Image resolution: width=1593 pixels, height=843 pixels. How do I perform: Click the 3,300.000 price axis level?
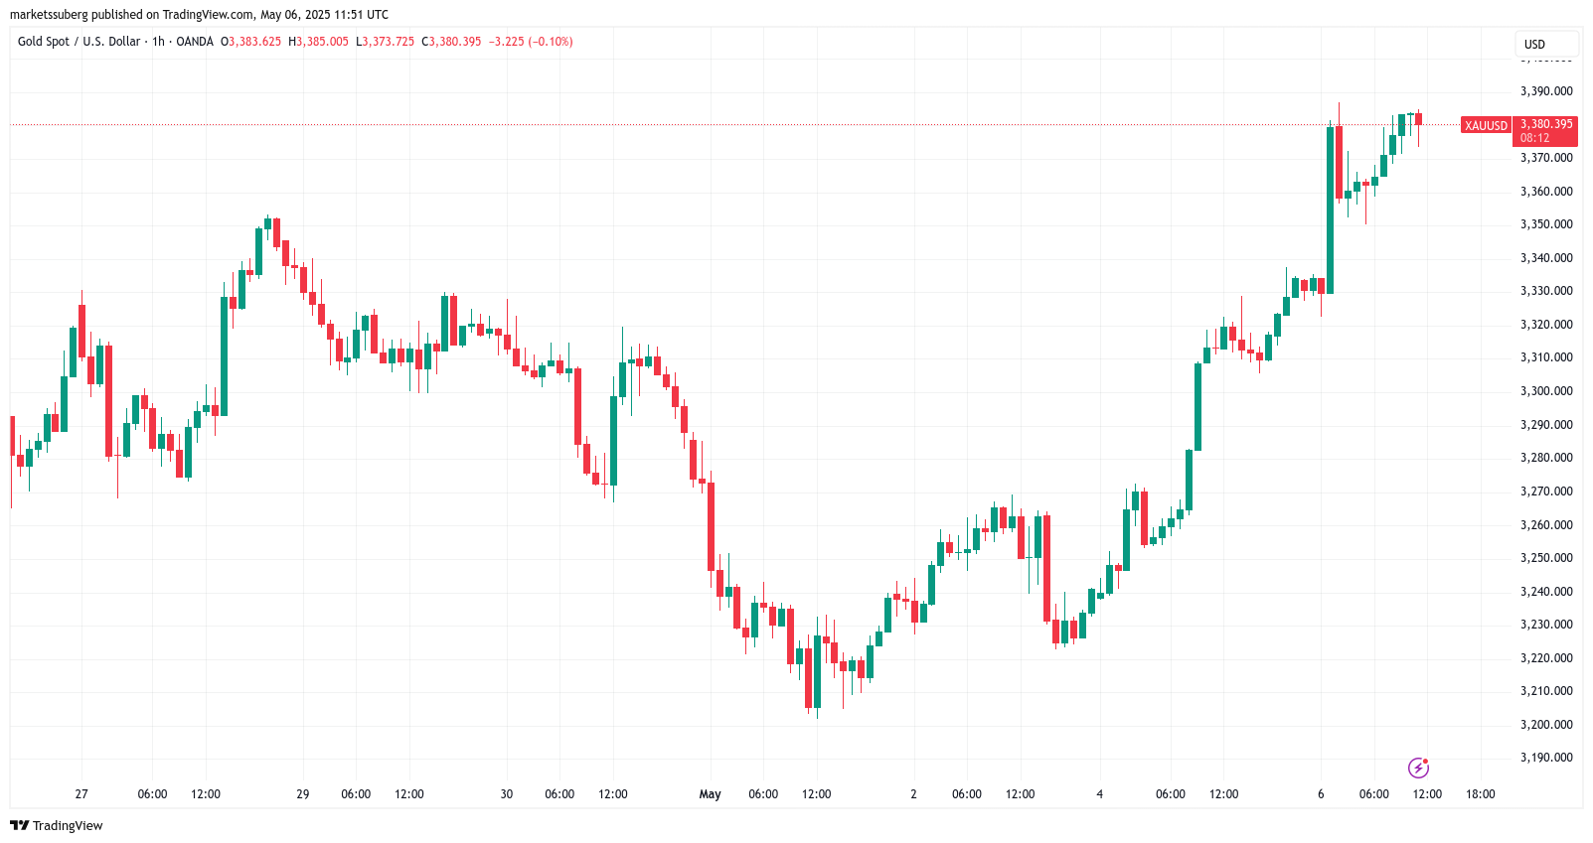[1546, 391]
